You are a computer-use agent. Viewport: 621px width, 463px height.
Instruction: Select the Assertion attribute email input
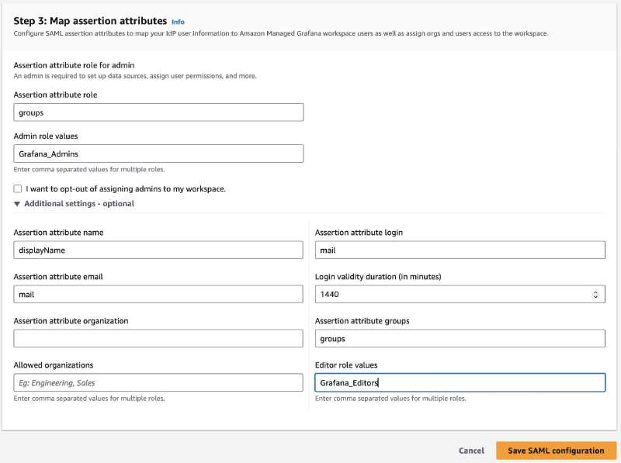point(158,294)
